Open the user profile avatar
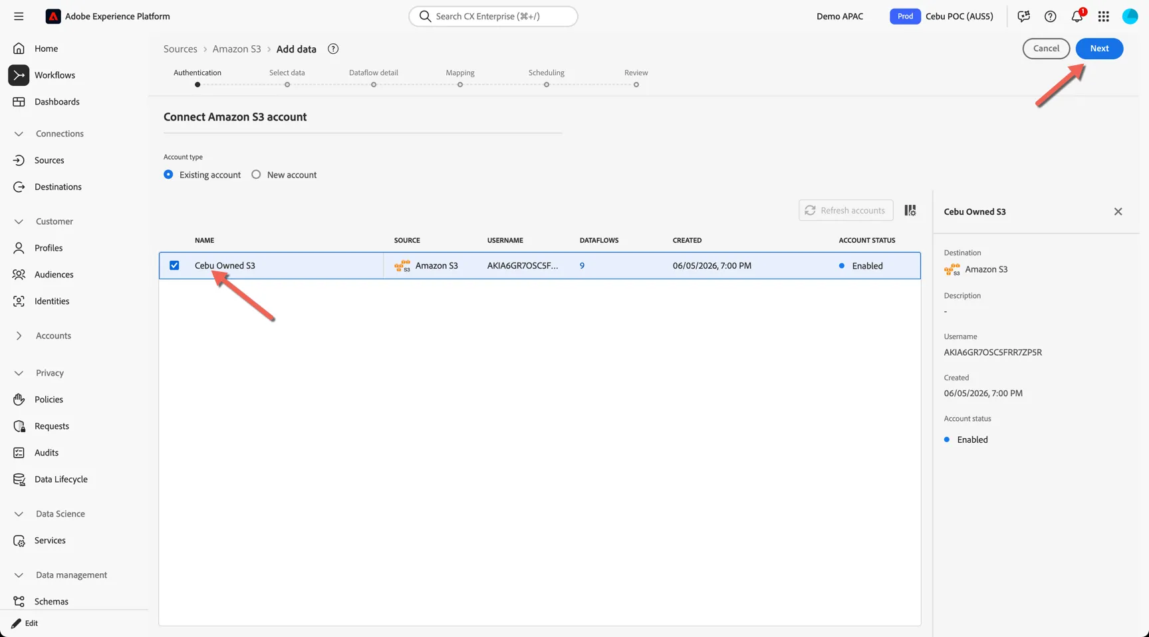The width and height of the screenshot is (1149, 637). [1130, 16]
